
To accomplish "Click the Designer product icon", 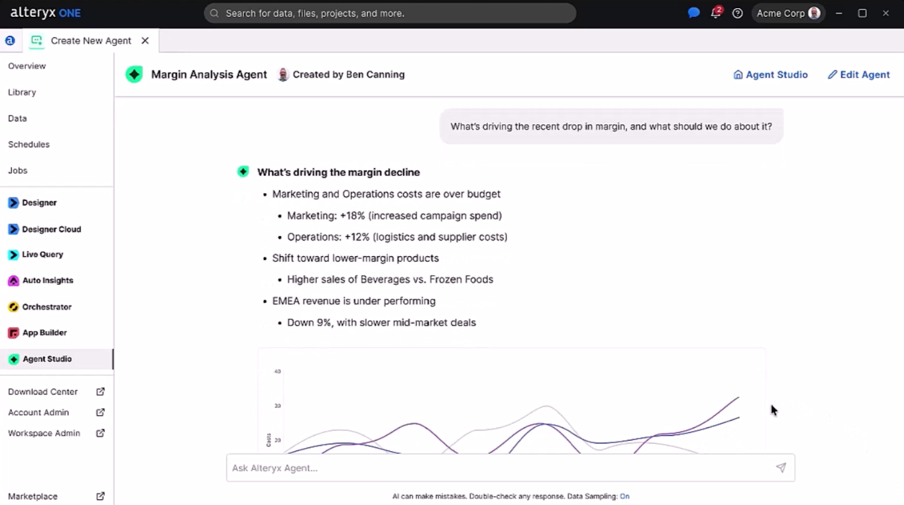I will point(13,203).
